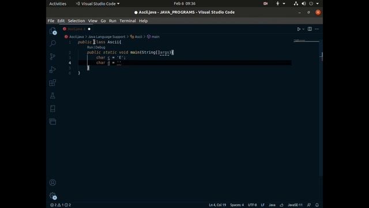Open the Search view in activity bar

pyautogui.click(x=52, y=43)
